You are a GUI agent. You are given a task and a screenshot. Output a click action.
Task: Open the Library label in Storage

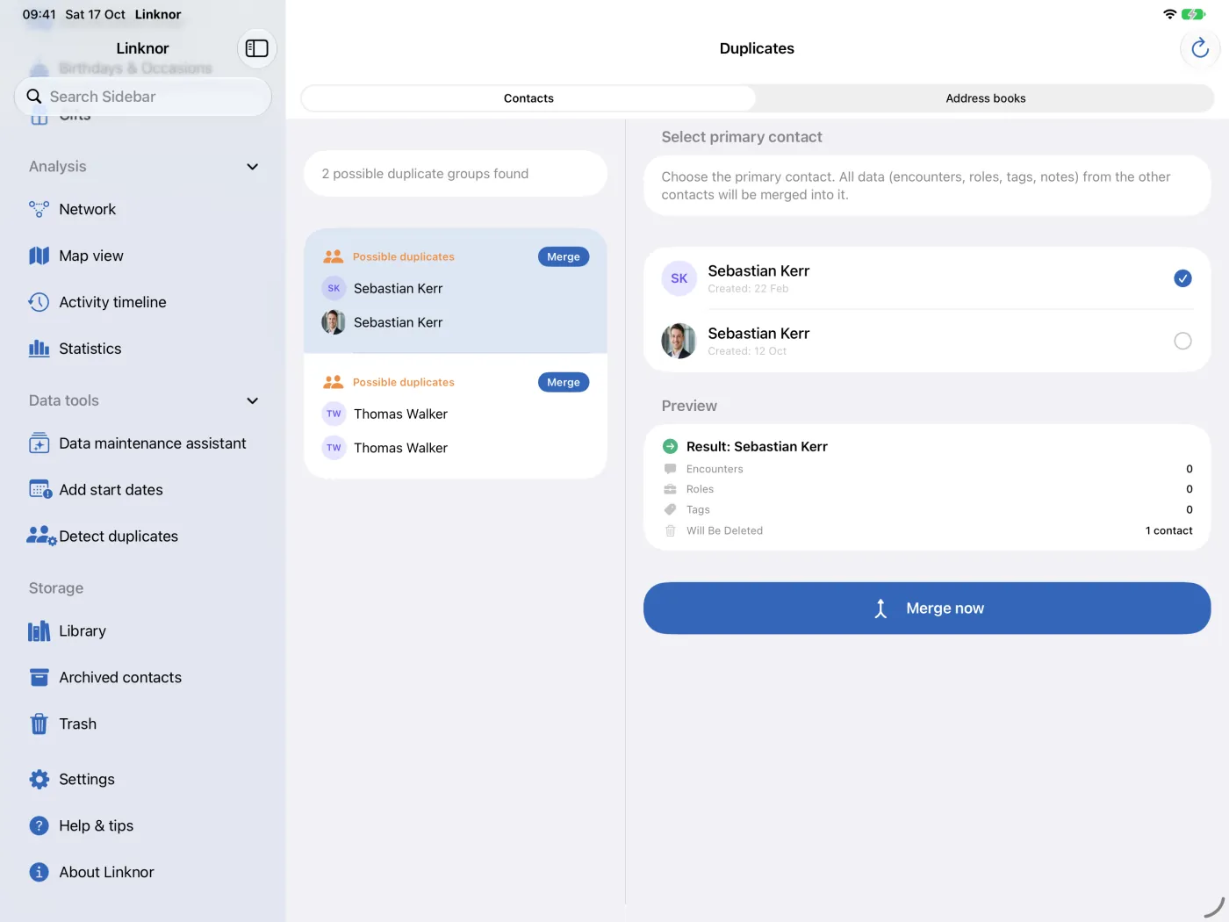(83, 631)
